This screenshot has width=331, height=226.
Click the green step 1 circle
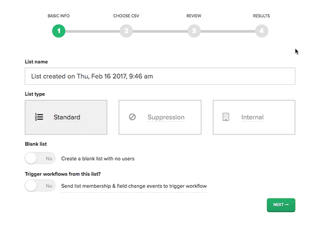[58, 31]
